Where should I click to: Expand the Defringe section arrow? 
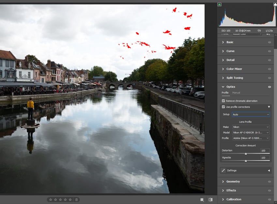[269, 170]
